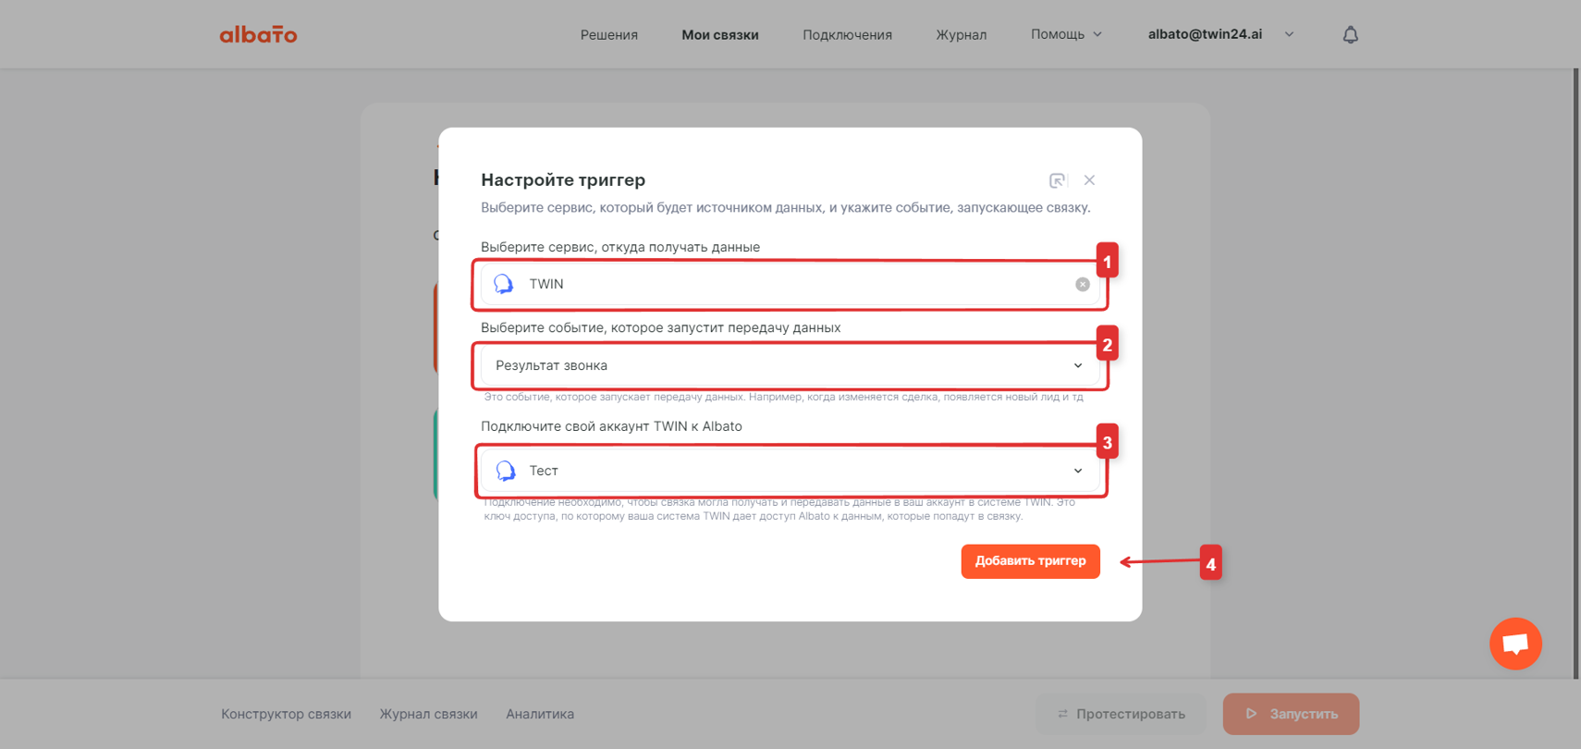1581x749 pixels.
Task: Open the Подключения page
Action: click(847, 34)
